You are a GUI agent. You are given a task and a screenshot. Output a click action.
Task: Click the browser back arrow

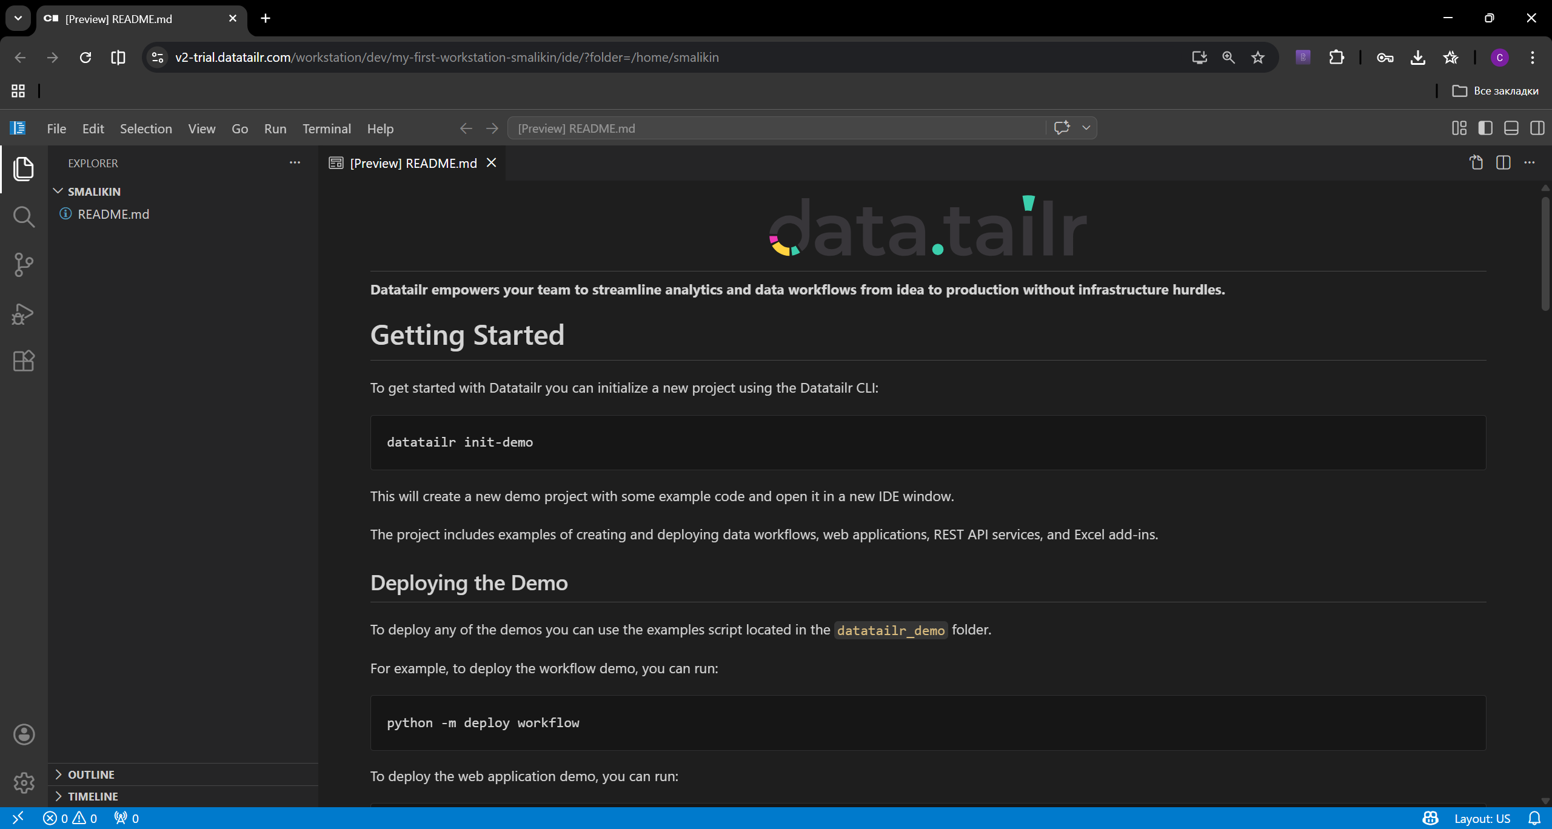click(20, 57)
